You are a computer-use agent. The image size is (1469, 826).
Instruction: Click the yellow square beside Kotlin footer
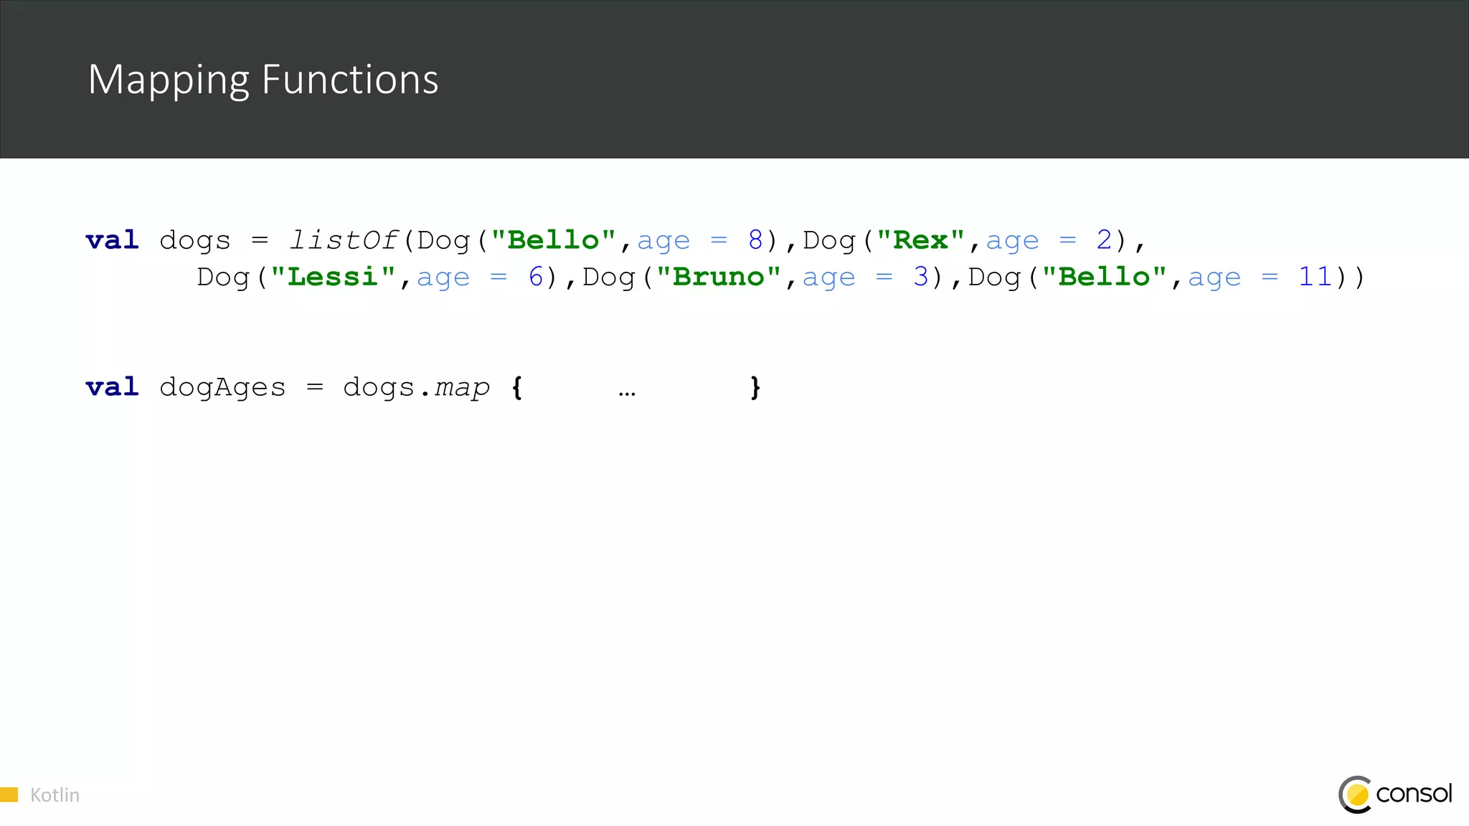pyautogui.click(x=9, y=794)
